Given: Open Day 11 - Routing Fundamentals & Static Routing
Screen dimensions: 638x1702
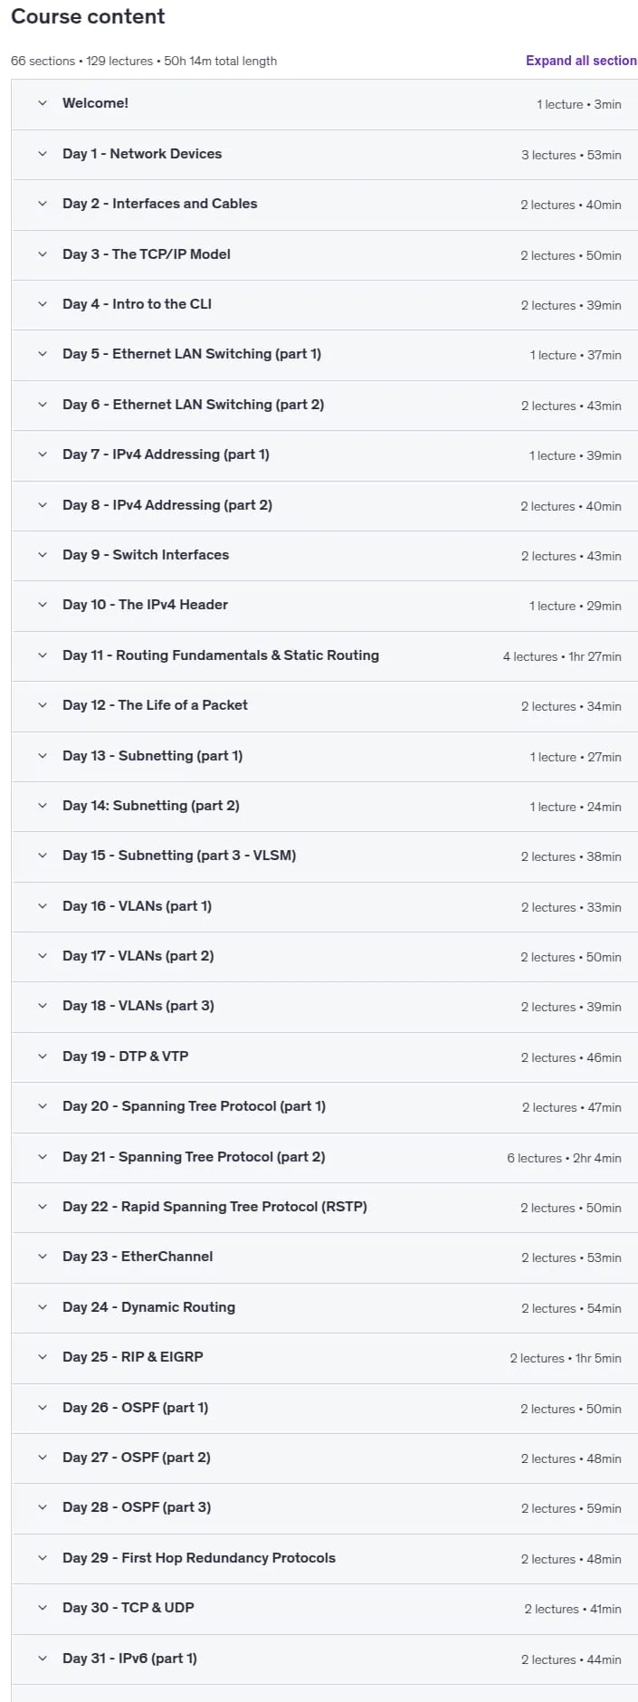Looking at the screenshot, I should [325, 655].
